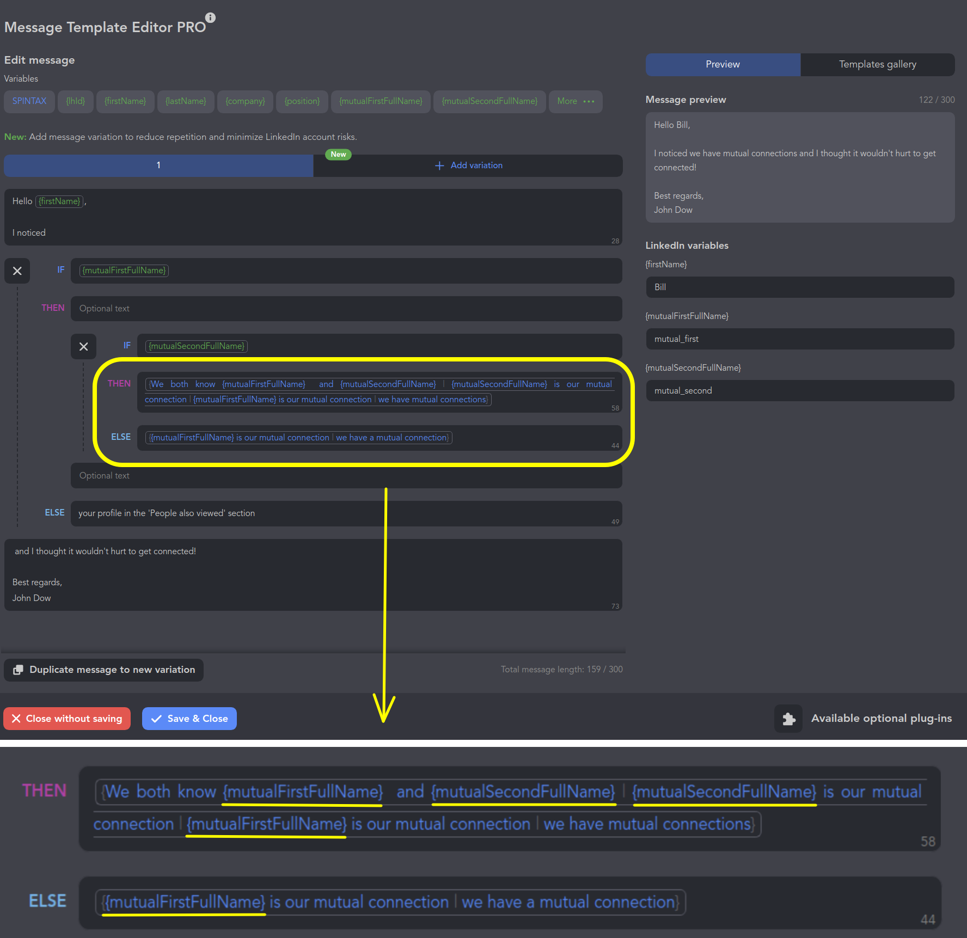967x938 pixels.
Task: Edit the mutual_second preview value field
Action: tap(799, 390)
